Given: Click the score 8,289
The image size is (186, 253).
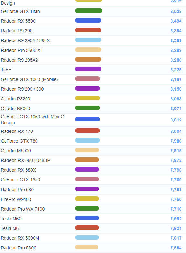Looking at the screenshot, I should tap(176, 50).
